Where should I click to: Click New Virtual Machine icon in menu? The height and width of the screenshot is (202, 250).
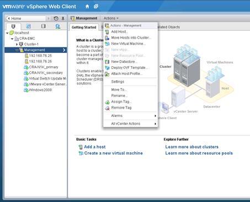(x=107, y=44)
